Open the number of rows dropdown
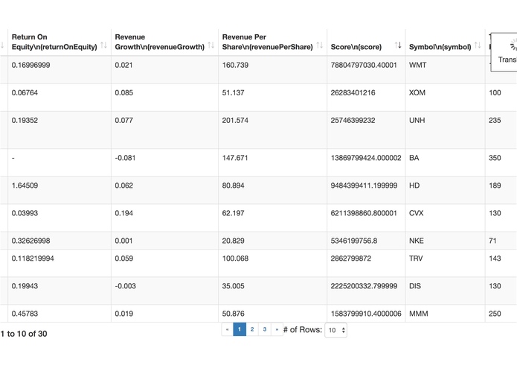This screenshot has height=368, width=517. (335, 330)
